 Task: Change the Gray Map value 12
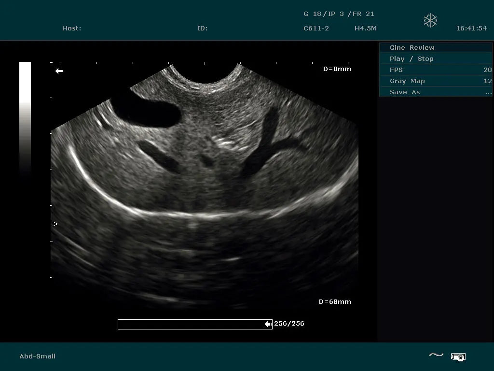487,81
